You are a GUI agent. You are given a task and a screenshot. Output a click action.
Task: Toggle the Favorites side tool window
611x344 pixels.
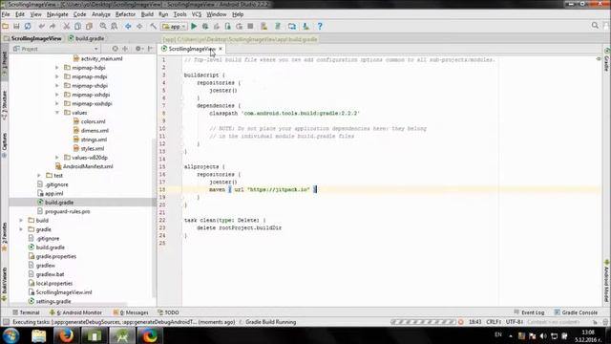[4, 237]
